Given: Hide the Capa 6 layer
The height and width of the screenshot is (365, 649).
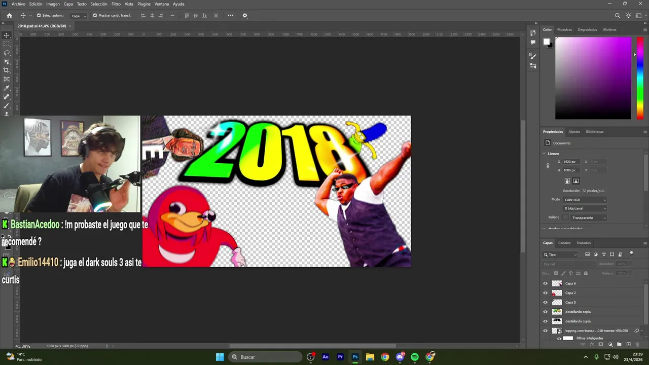Looking at the screenshot, I should 546,283.
